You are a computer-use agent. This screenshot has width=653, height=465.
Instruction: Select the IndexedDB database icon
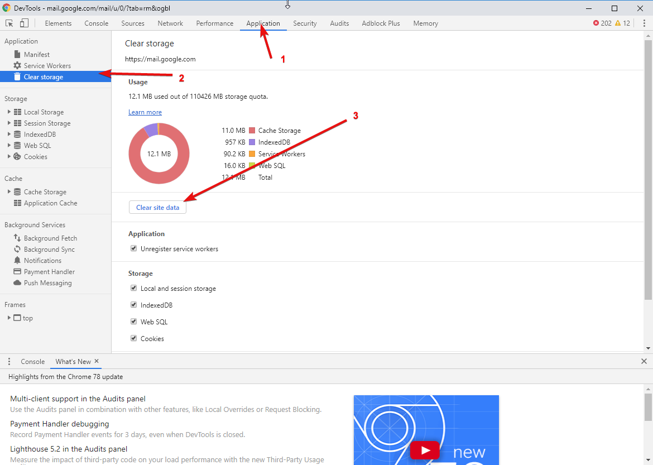click(17, 134)
